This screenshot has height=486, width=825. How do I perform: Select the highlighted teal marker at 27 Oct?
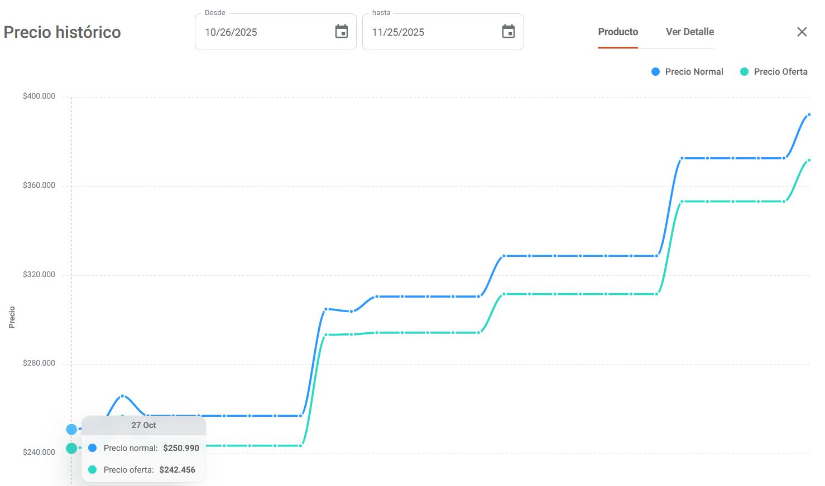[71, 448]
